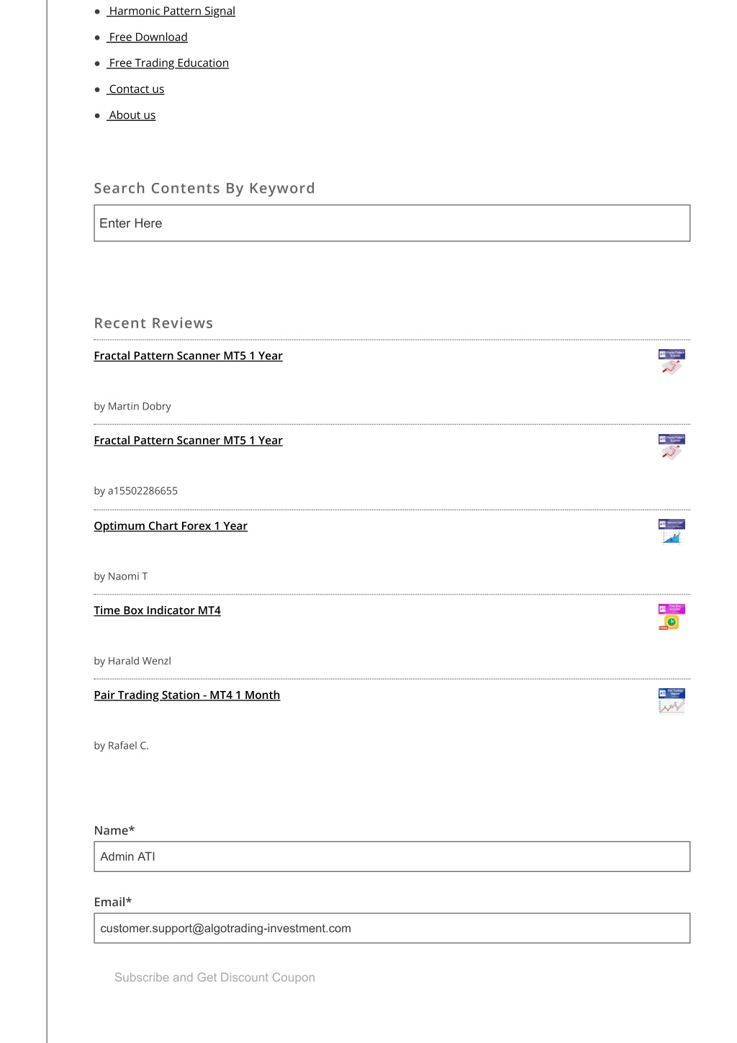The height and width of the screenshot is (1043, 737).
Task: Open Optimum Chart Forex 1 Year link
Action: point(171,526)
